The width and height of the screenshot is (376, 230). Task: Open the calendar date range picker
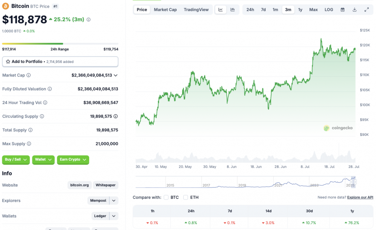pos(343,10)
